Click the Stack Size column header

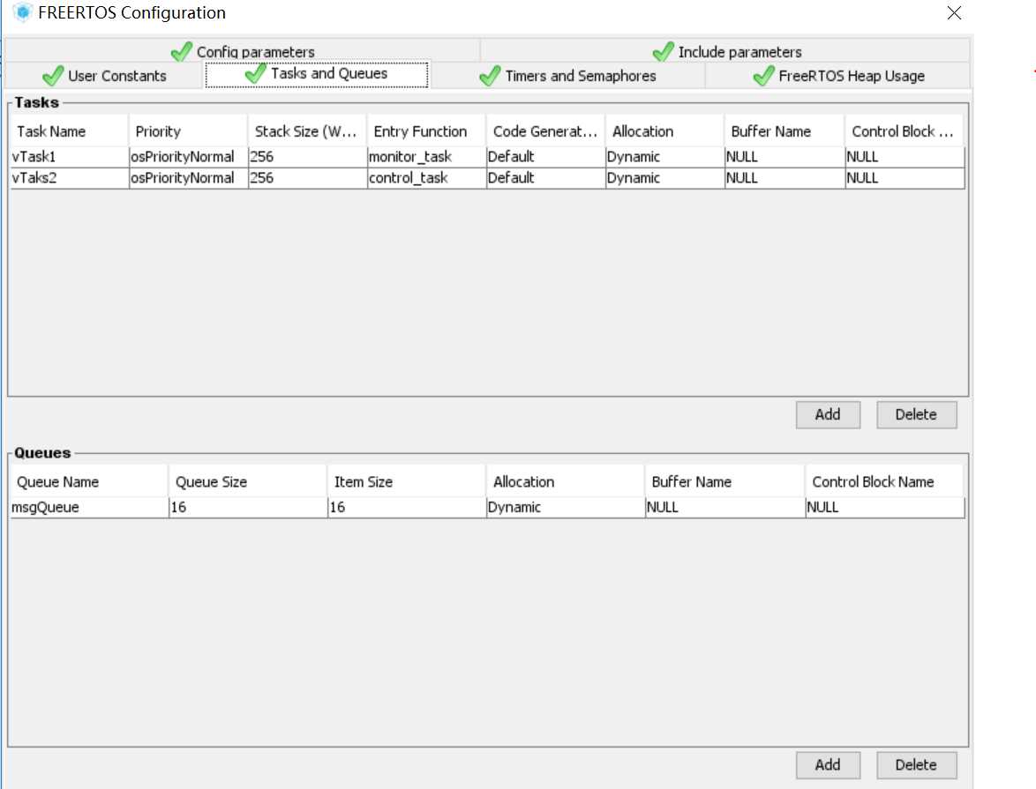coord(307,131)
